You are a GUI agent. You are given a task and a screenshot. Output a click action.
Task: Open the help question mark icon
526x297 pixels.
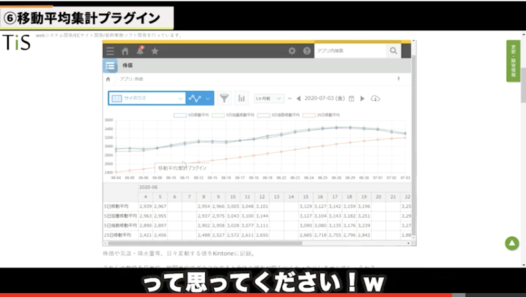point(306,51)
